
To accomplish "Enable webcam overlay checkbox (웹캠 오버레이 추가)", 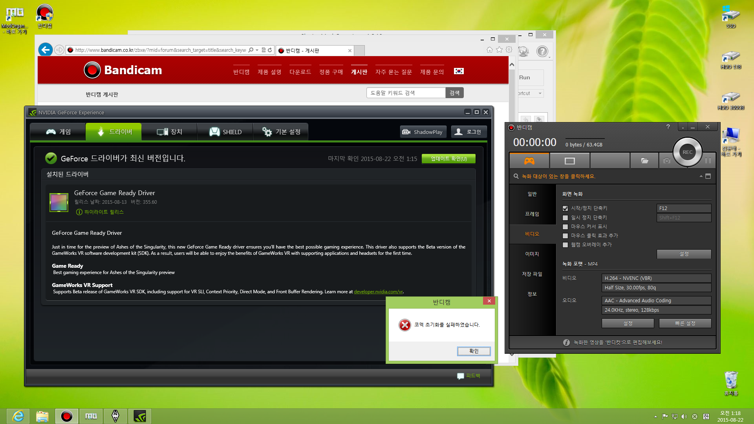I will point(565,245).
